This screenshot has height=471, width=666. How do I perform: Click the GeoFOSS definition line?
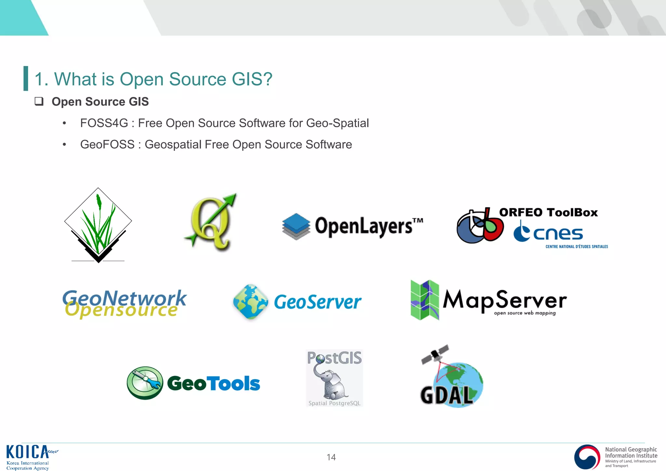tap(216, 144)
